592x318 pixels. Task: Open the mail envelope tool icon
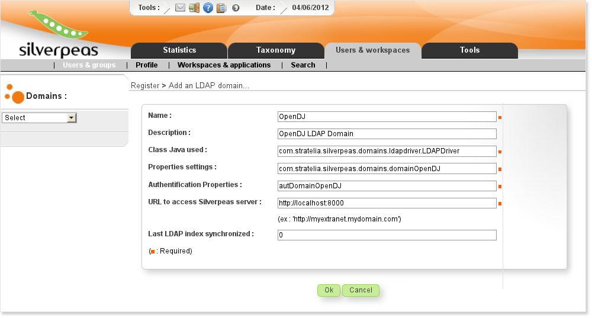(x=181, y=8)
